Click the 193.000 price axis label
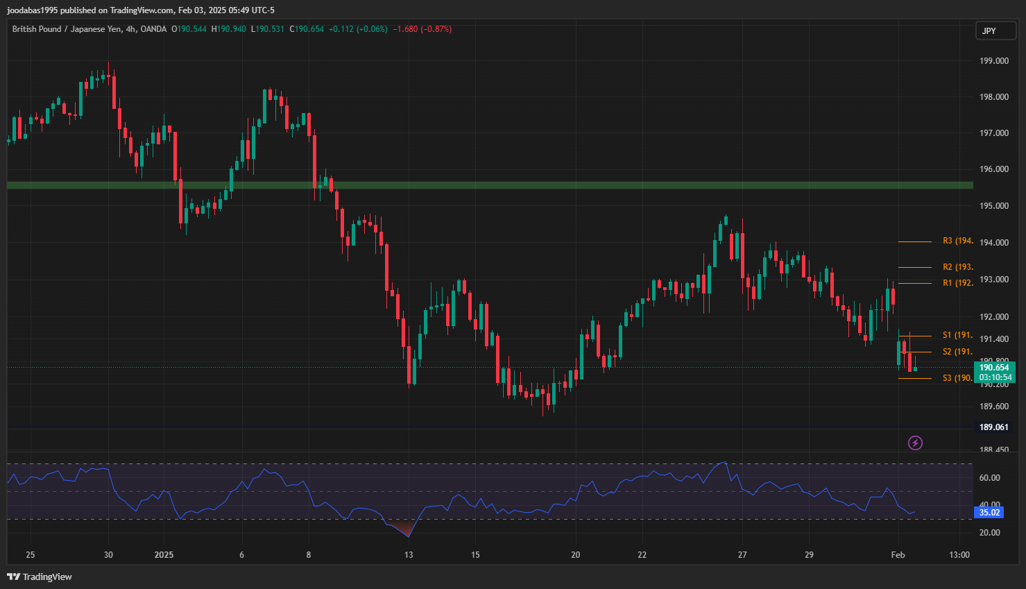1026x589 pixels. [x=994, y=280]
